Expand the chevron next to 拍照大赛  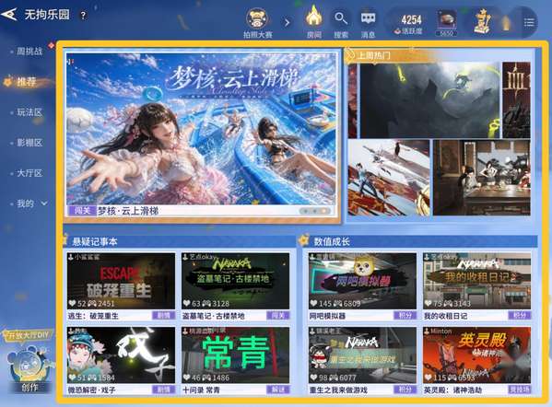tap(288, 23)
